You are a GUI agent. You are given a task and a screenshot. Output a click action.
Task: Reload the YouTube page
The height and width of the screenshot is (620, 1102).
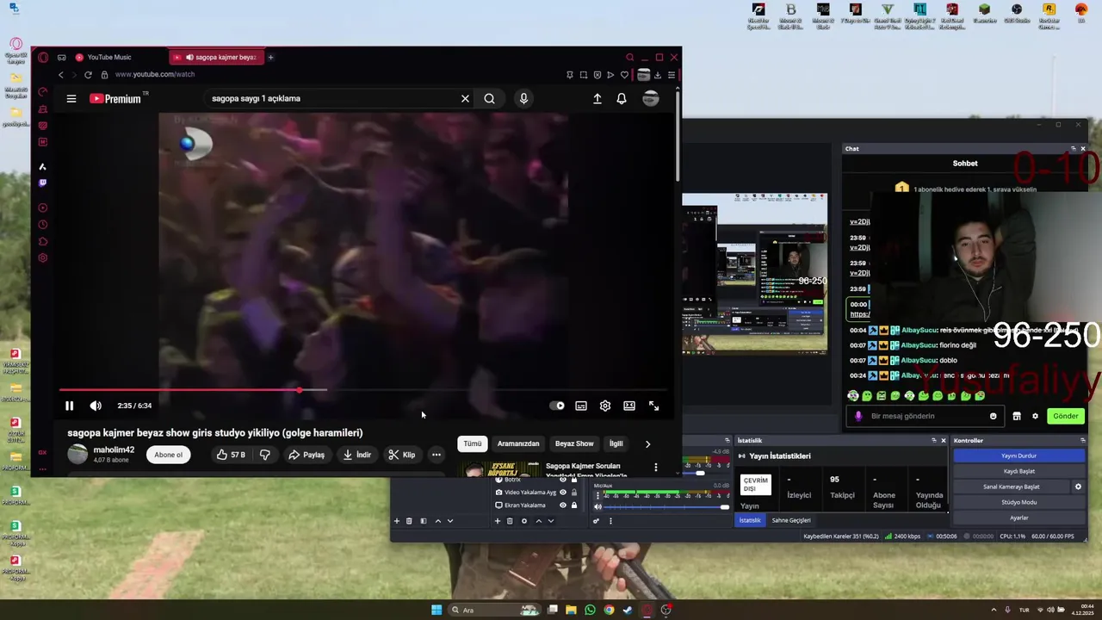coord(88,75)
